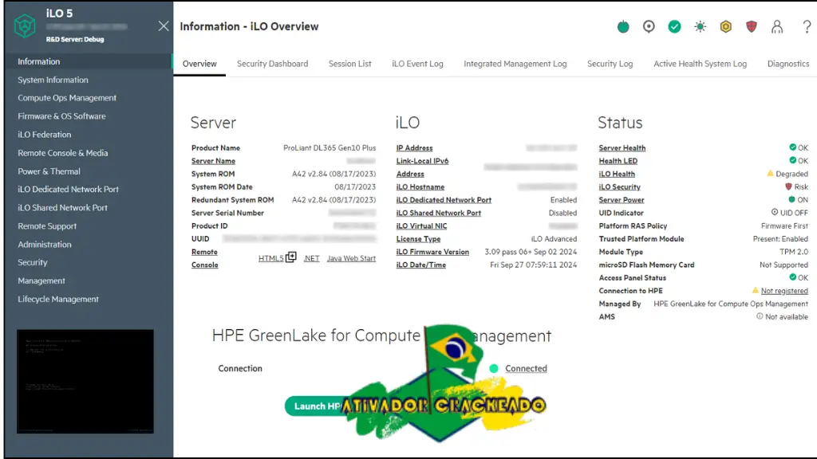Click the iLO Health degraded warning icon
Screen dimensions: 817x459
pos(770,173)
